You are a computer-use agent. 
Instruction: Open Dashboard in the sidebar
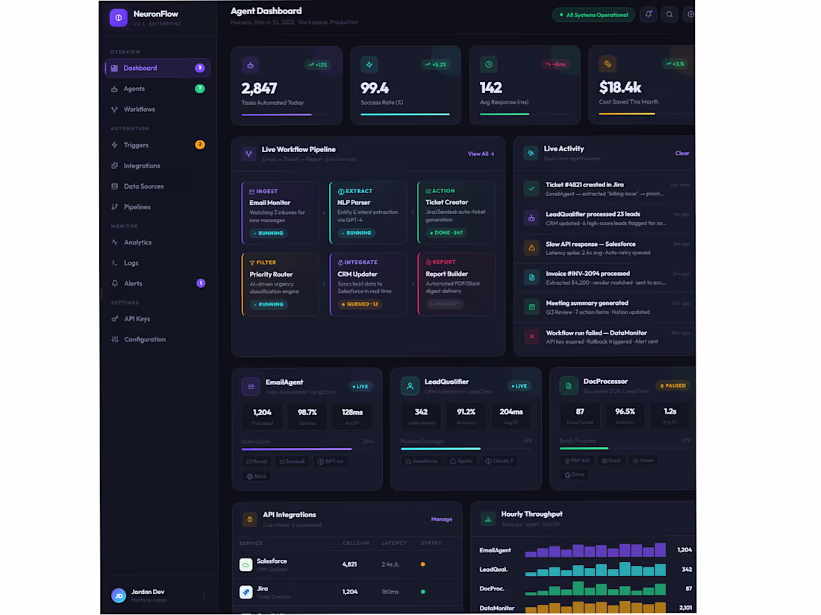[x=158, y=68]
